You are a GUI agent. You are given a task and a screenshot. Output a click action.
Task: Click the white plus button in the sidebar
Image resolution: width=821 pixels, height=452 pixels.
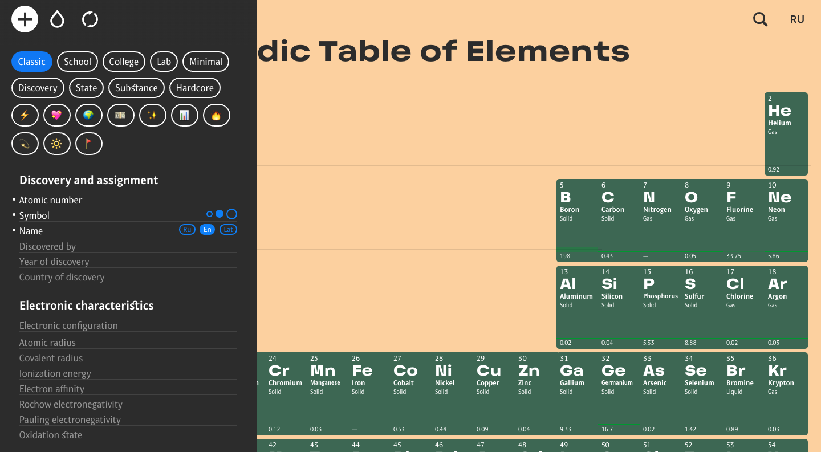tap(25, 19)
